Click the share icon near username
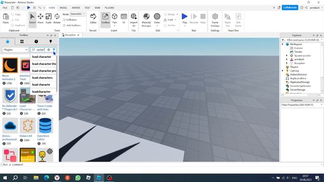 306,8
